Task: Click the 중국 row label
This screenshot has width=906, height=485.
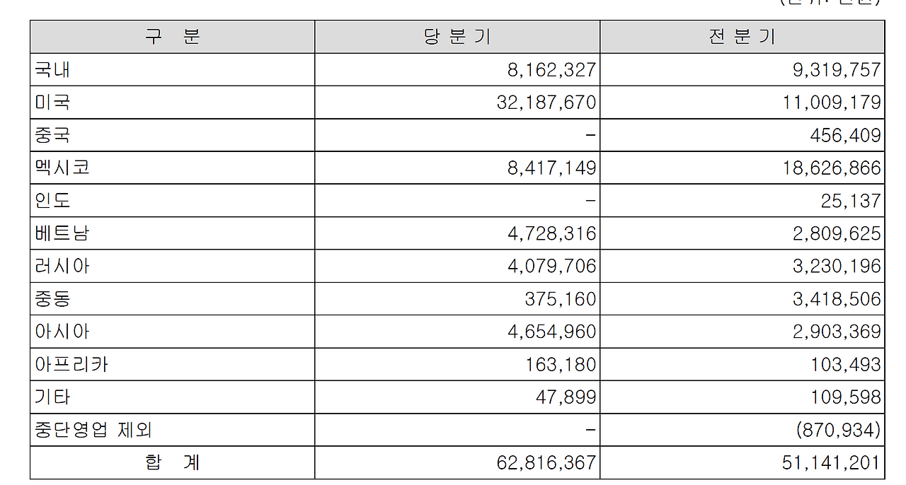Action: (x=52, y=136)
